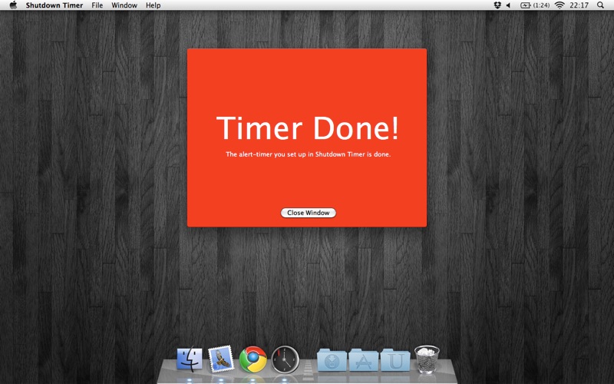Open the Downloads folder stack
Image resolution: width=614 pixels, height=384 pixels.
coord(331,359)
